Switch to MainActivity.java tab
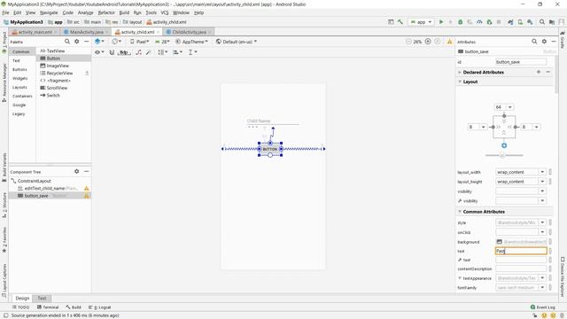The image size is (567, 319). click(x=87, y=32)
